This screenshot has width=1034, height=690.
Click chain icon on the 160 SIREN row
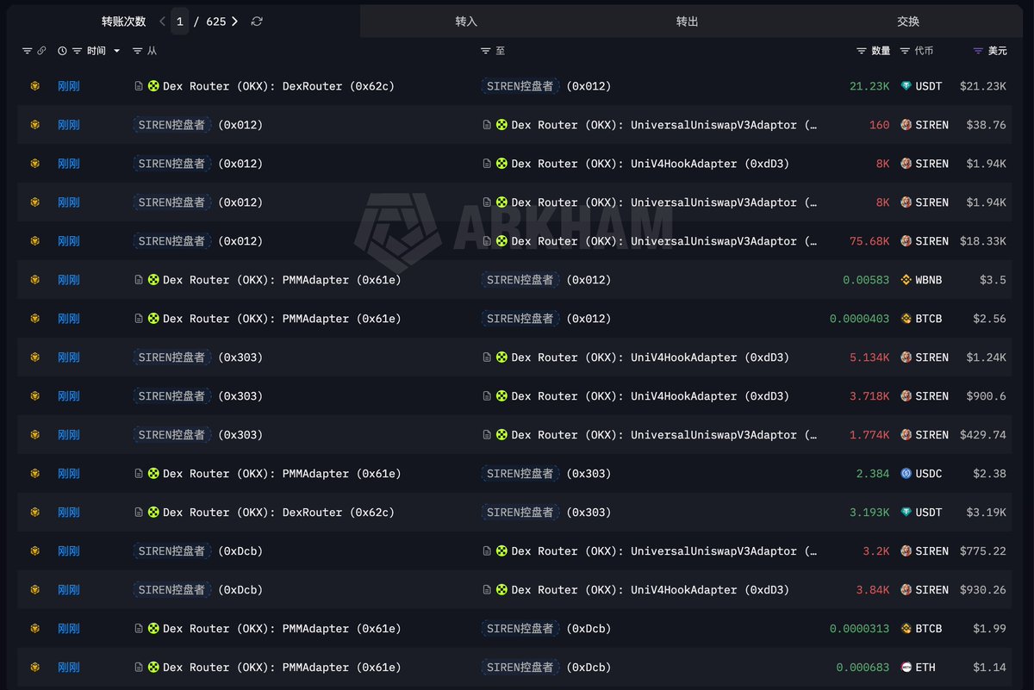coord(35,125)
